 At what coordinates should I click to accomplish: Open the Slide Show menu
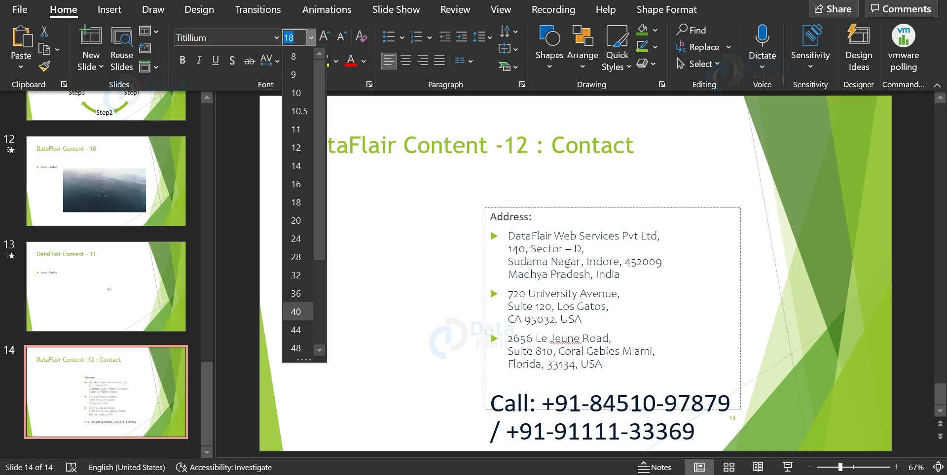tap(396, 9)
